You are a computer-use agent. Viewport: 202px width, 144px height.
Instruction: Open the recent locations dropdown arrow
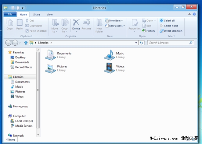click(x=20, y=43)
